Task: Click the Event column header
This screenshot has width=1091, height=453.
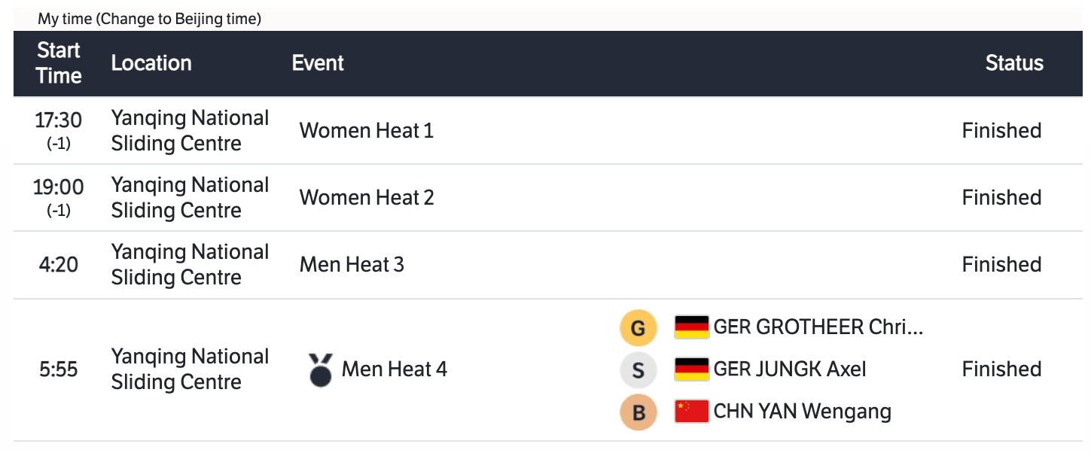Action: 318,63
